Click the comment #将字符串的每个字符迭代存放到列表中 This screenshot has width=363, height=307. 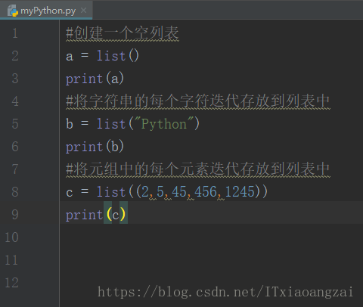coord(198,101)
